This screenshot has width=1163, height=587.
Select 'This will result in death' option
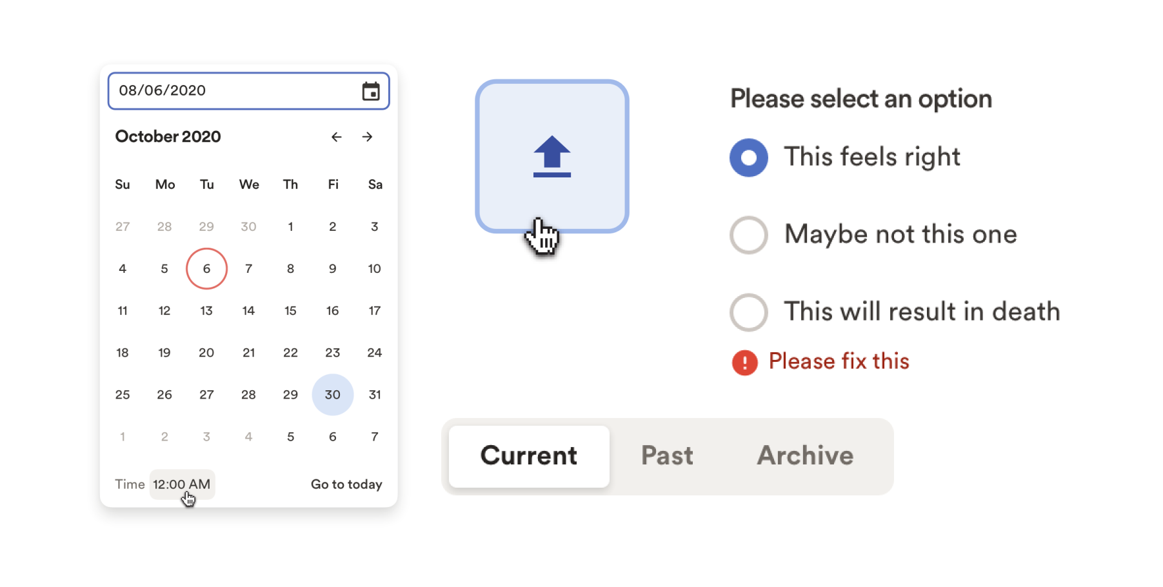[748, 312]
